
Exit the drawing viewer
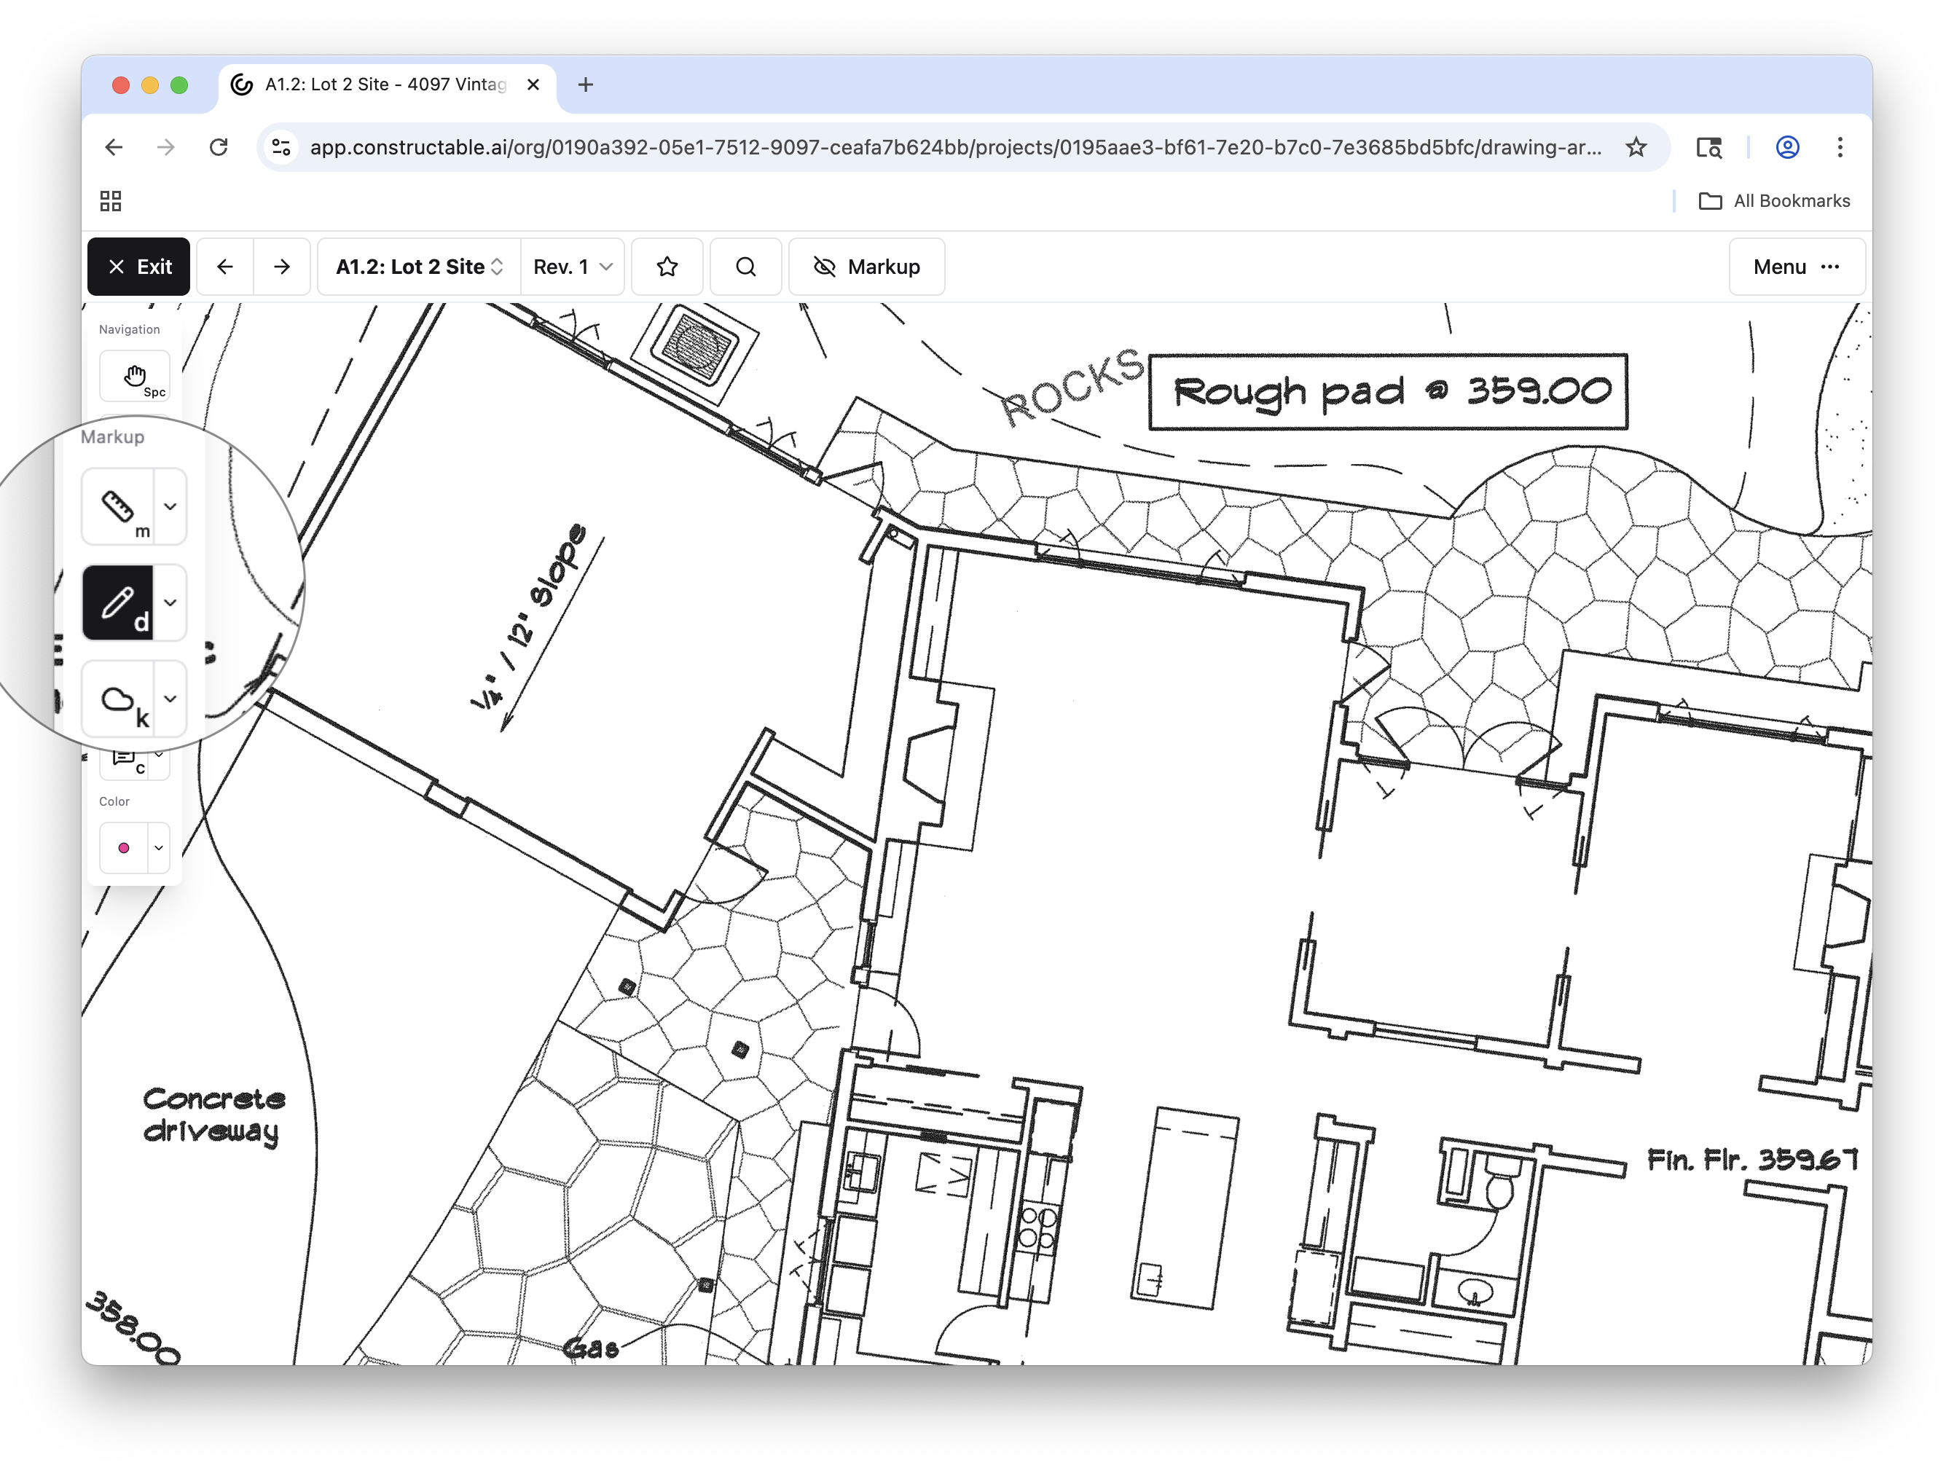tap(138, 267)
